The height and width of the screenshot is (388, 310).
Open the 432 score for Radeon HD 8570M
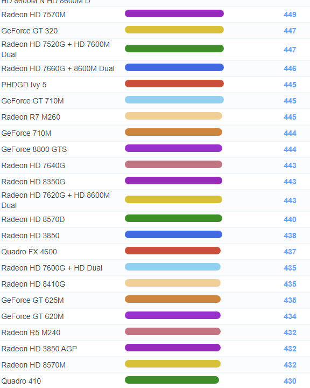[x=290, y=365]
